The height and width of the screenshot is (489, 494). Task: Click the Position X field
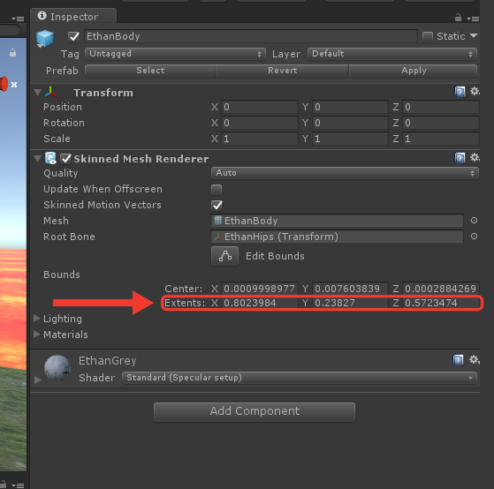260,107
